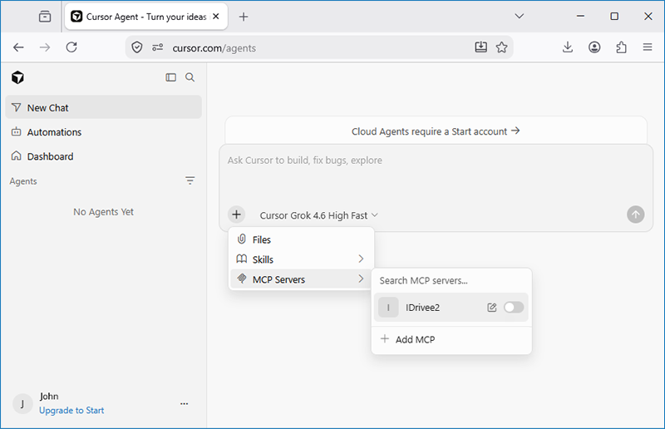
Task: Click the Files paperclip icon
Action: 241,239
